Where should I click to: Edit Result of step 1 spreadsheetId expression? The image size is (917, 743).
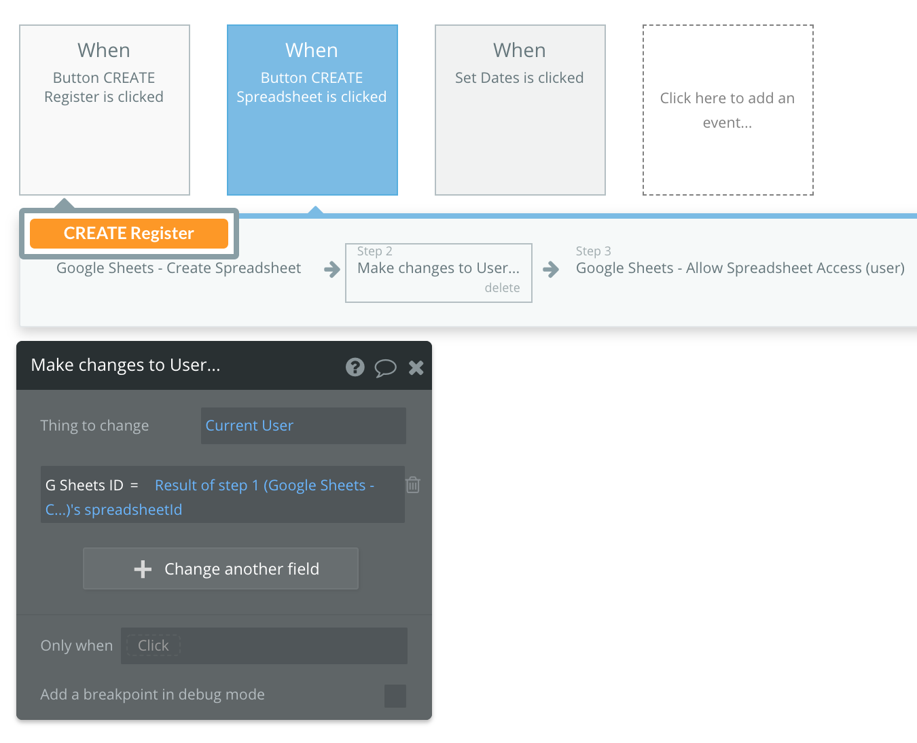(x=210, y=497)
